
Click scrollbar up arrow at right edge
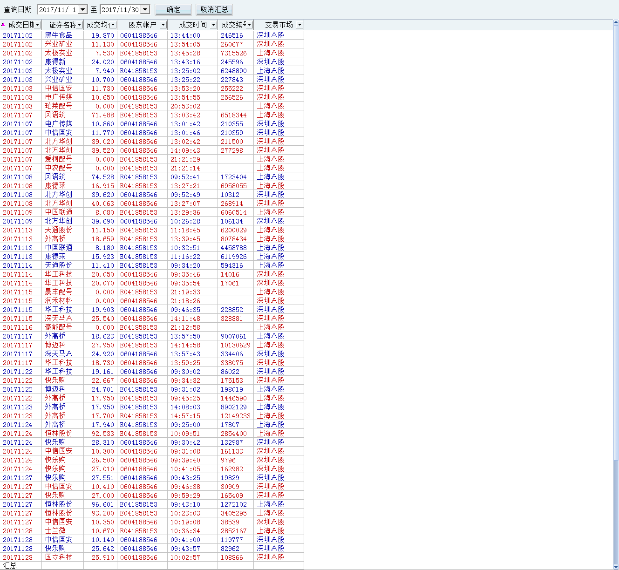[x=616, y=23]
